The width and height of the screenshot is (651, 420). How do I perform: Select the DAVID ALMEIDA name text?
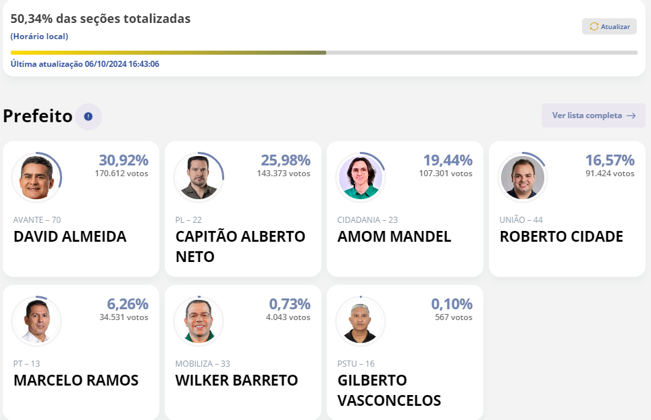[70, 236]
